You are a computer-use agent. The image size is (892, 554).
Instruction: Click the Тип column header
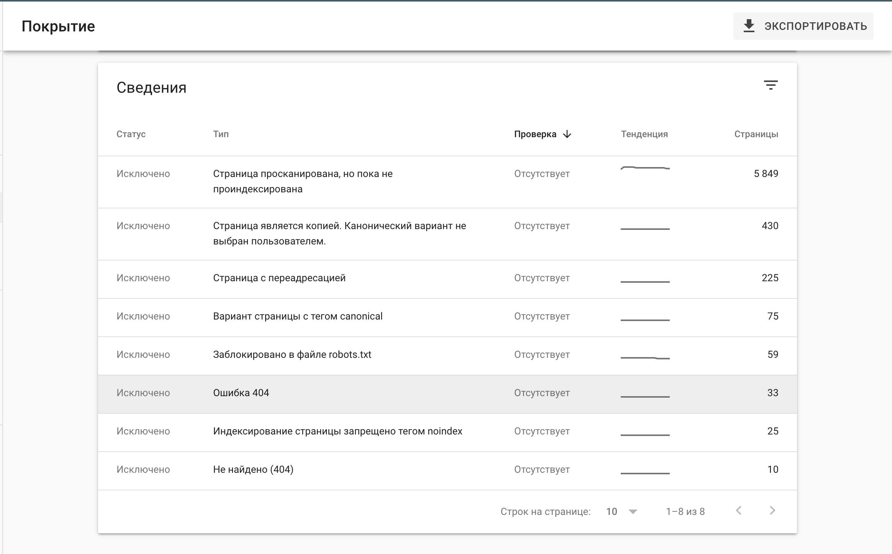221,134
